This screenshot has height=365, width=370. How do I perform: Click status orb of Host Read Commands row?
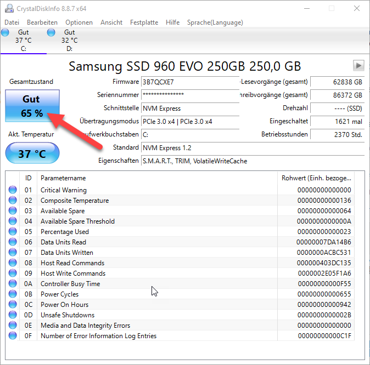pos(13,263)
